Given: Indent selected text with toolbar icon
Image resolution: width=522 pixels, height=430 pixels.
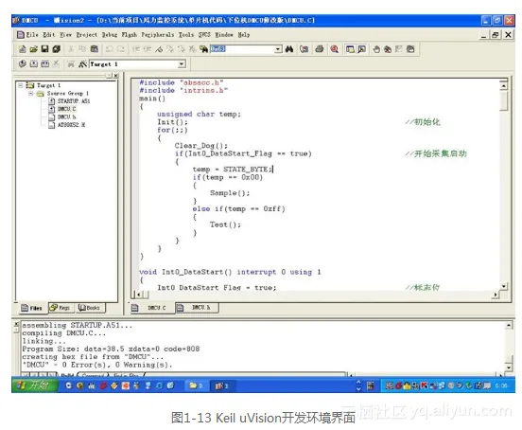Looking at the screenshot, I should 136,49.
